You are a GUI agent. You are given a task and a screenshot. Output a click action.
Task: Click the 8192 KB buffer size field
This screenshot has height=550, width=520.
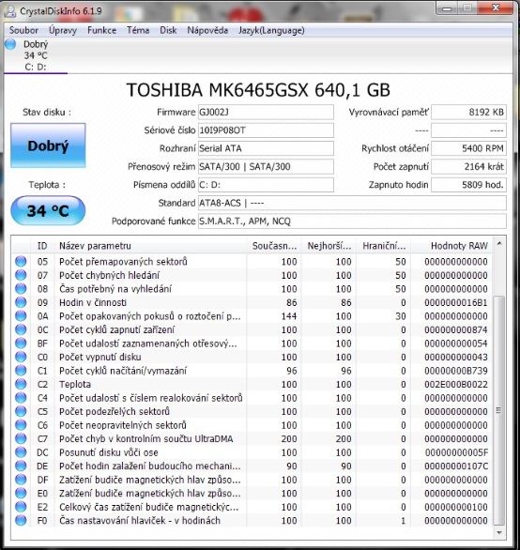468,113
